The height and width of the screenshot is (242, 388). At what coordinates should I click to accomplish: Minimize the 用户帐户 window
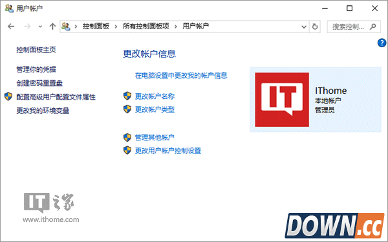click(x=325, y=8)
